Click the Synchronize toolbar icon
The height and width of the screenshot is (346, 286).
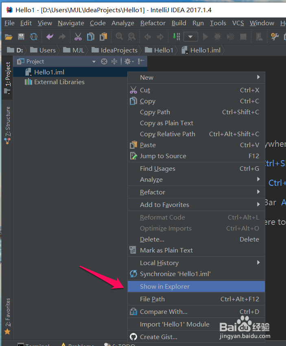pos(34,37)
